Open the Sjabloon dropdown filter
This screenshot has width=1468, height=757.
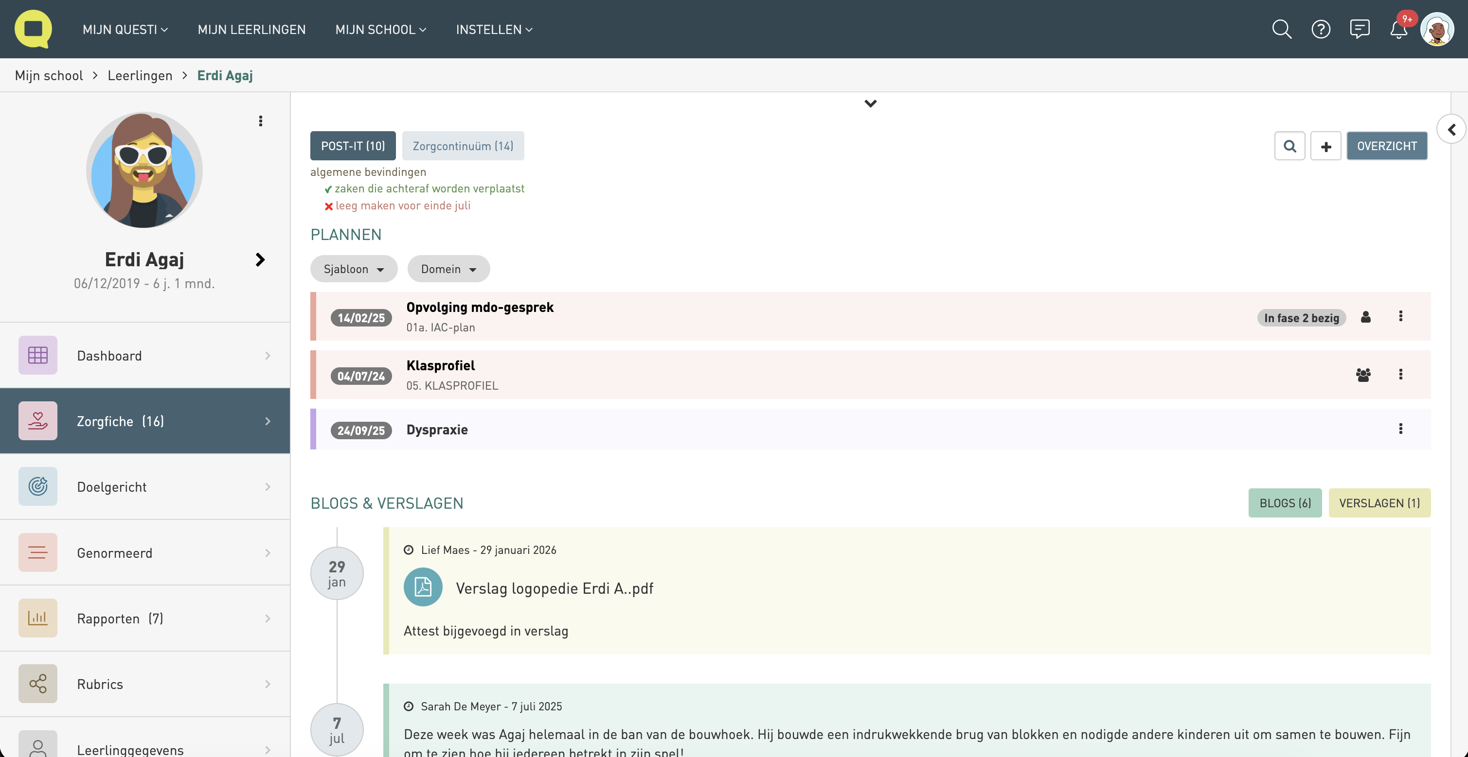click(x=353, y=269)
